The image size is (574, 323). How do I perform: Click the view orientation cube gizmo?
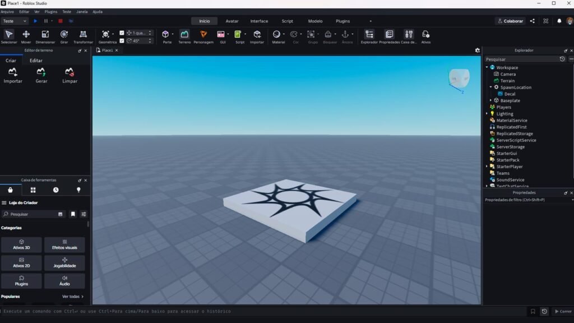point(459,78)
